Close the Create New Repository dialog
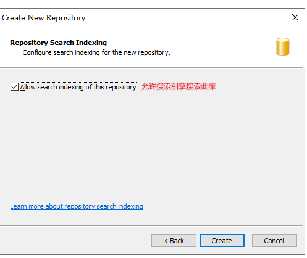Screen dimensions: 307x258 coord(295,17)
